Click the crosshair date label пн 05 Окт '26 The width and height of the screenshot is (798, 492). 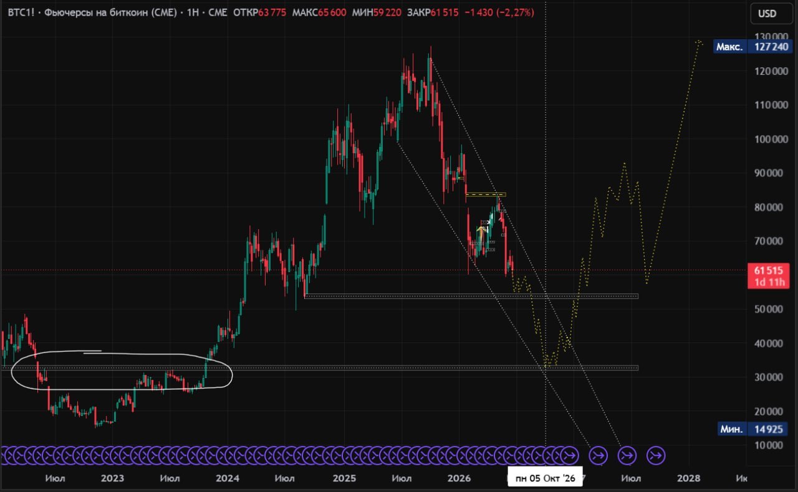(x=545, y=478)
